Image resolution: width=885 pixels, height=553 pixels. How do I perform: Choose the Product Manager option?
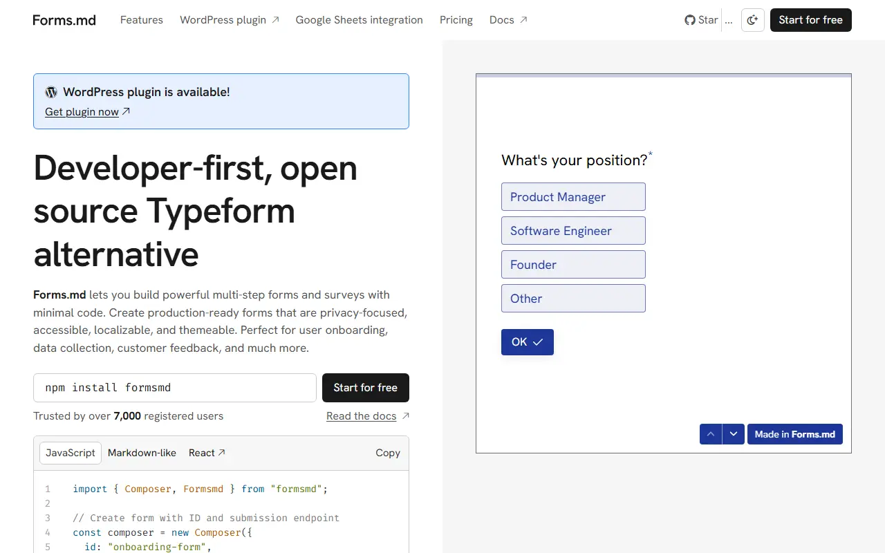[x=573, y=197]
